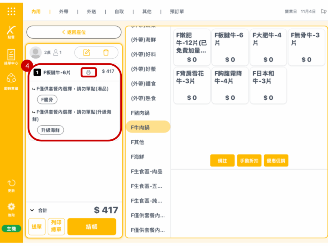Add F背肩雪花牛-3片 item tile
Image resolution: width=328 pixels, height=246 pixels.
192,85
